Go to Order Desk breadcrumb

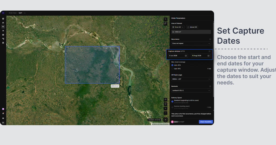pos(13,13)
